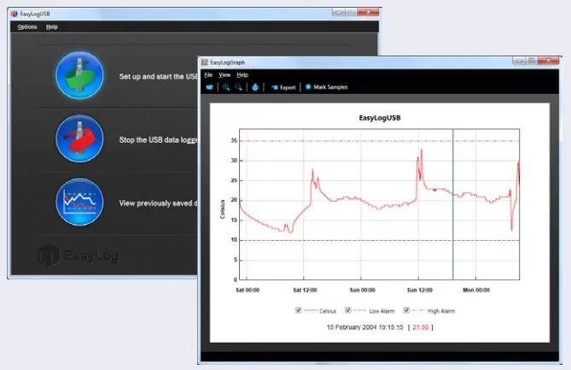This screenshot has height=370, width=571.
Task: Toggle Mark Samples in graph toolbar
Action: tap(326, 87)
